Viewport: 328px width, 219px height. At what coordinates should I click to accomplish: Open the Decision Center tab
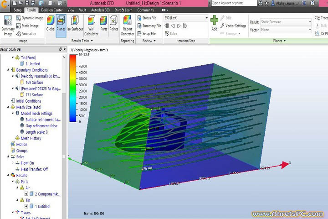tap(52, 10)
